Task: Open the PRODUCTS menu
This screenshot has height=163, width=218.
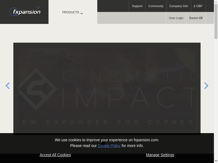Action: pos(71,12)
